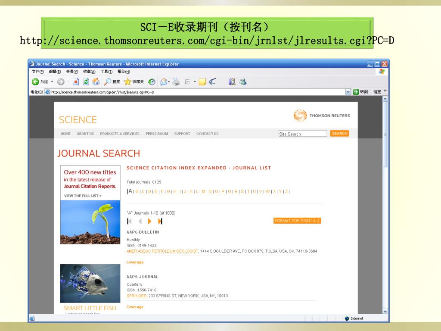Open PRESS ROOM navigation link
This screenshot has width=441, height=331.
click(x=157, y=134)
